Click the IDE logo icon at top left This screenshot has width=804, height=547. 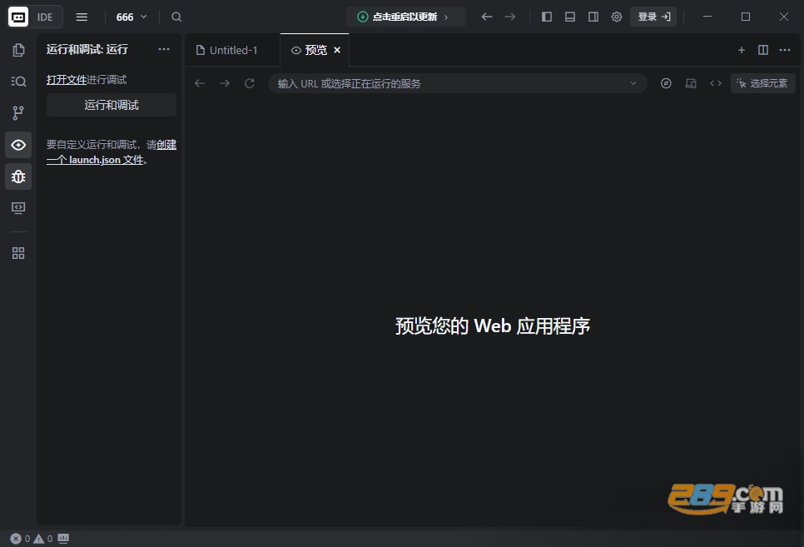[18, 17]
